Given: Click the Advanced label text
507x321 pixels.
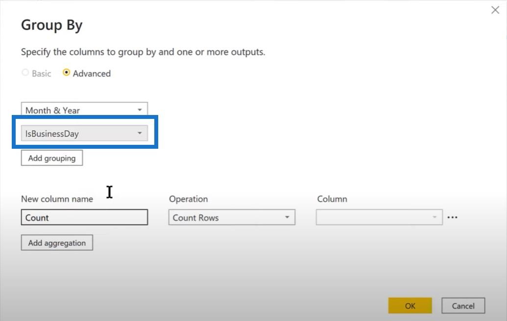Looking at the screenshot, I should 92,73.
